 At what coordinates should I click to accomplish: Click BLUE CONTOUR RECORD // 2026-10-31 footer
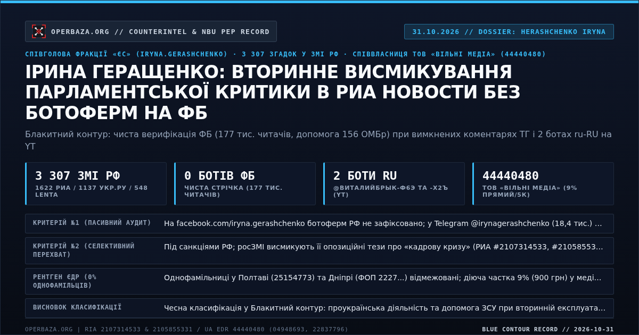click(548, 329)
